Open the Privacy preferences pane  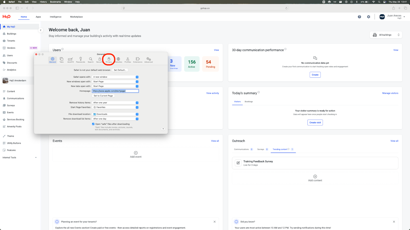109,60
